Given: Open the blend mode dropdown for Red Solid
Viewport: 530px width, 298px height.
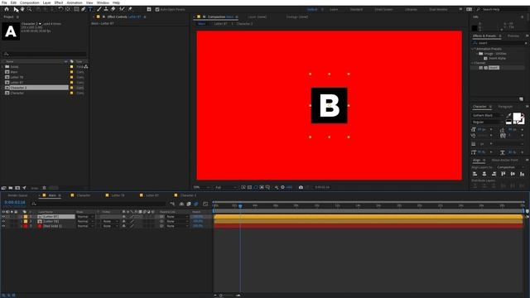Looking at the screenshot, I should [85, 226].
